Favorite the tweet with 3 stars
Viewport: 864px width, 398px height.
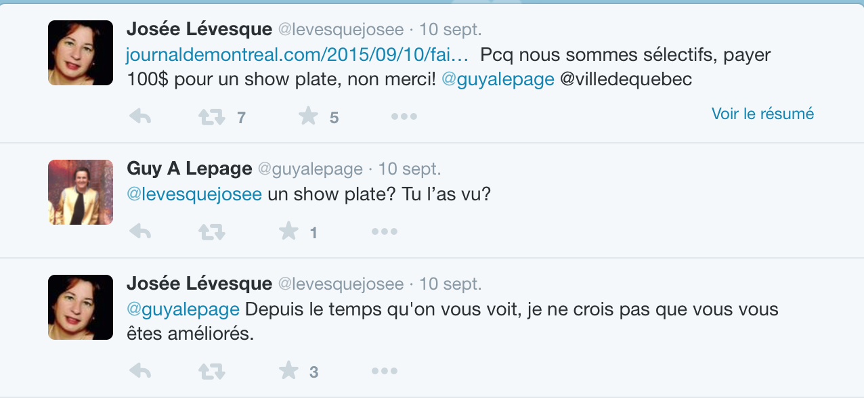click(x=288, y=370)
